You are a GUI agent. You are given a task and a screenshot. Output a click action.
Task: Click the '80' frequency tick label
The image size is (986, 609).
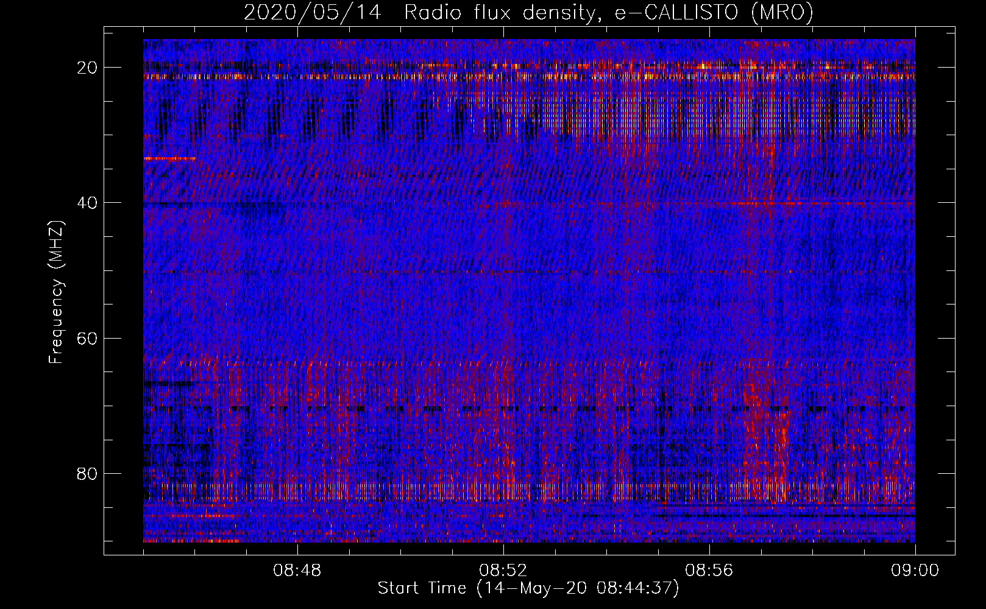click(x=87, y=473)
